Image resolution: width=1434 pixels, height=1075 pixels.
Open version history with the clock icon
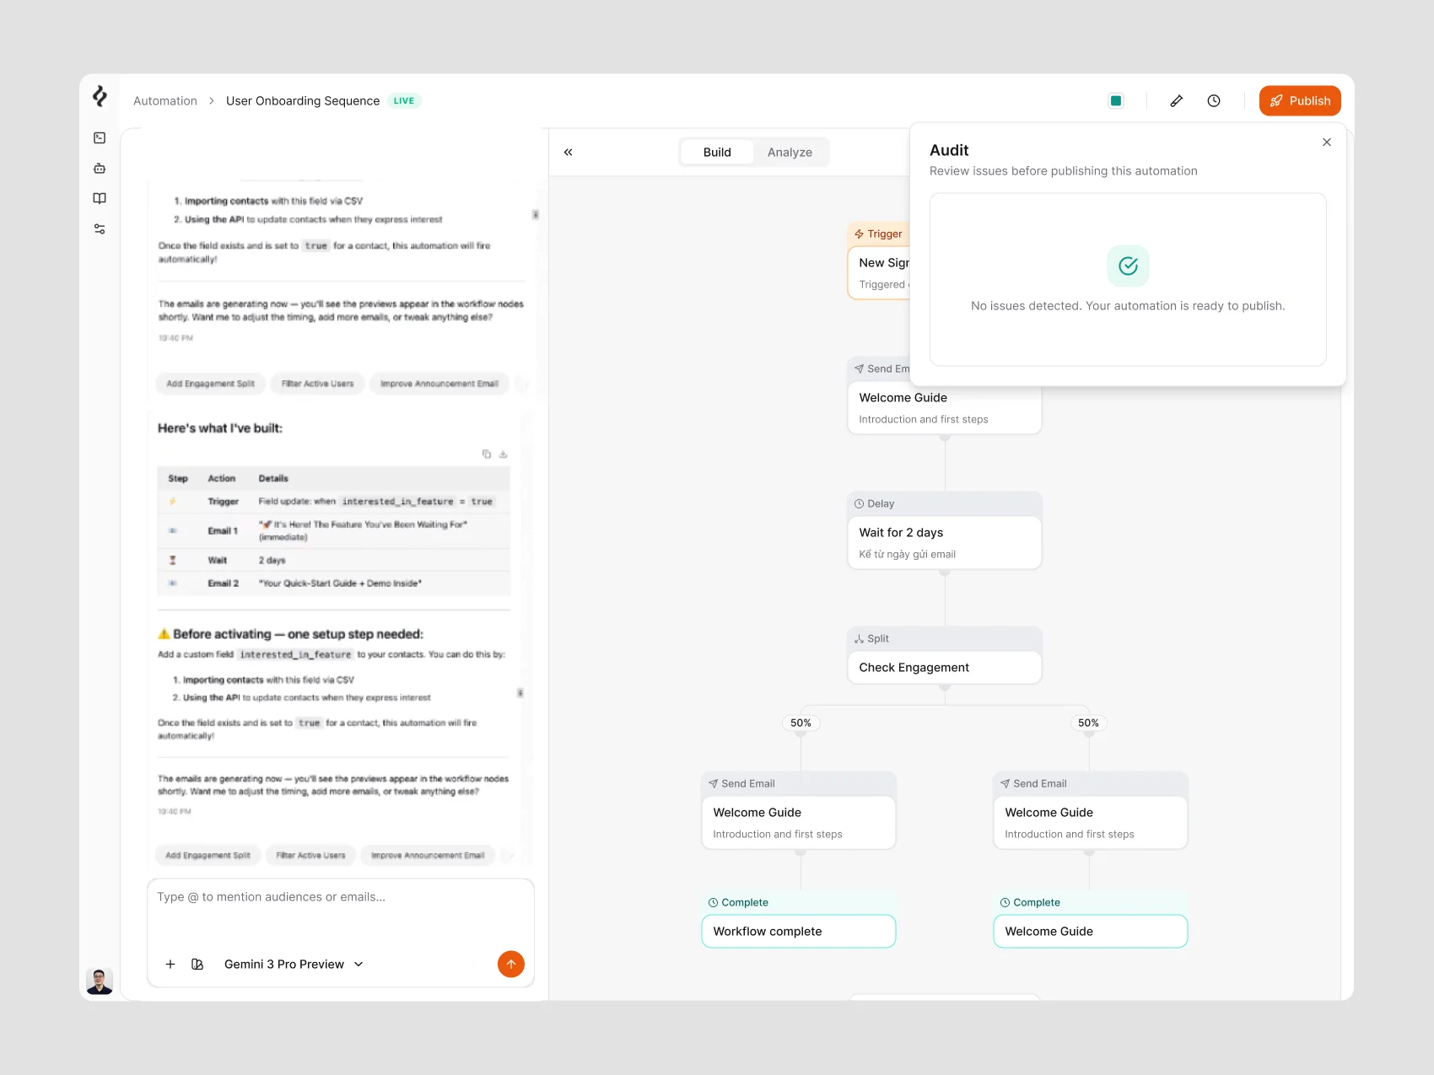[1214, 101]
